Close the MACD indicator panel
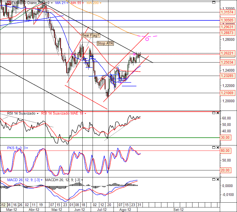 pos(218,179)
